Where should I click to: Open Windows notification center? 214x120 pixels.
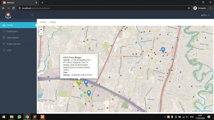pos(209,117)
